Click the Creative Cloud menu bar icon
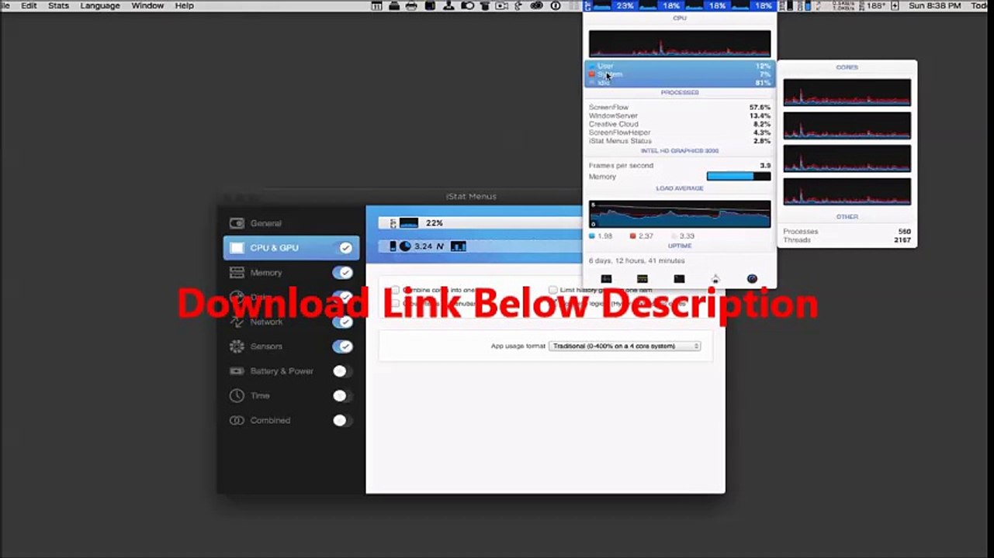Image resolution: width=994 pixels, height=558 pixels. click(536, 5)
